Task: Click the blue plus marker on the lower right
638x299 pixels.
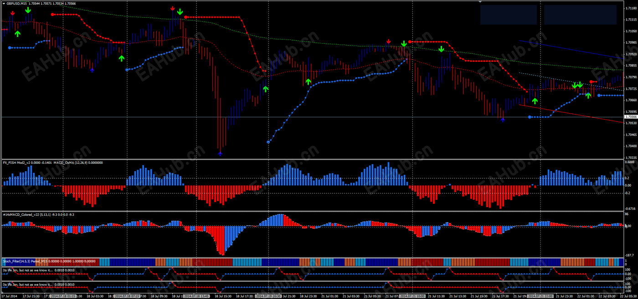Action: click(x=503, y=119)
